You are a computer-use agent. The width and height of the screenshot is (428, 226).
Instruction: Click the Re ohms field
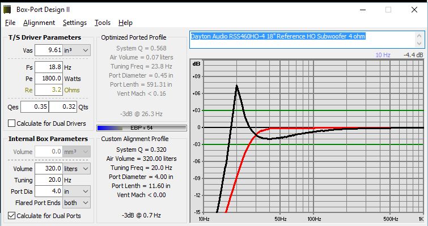49,89
